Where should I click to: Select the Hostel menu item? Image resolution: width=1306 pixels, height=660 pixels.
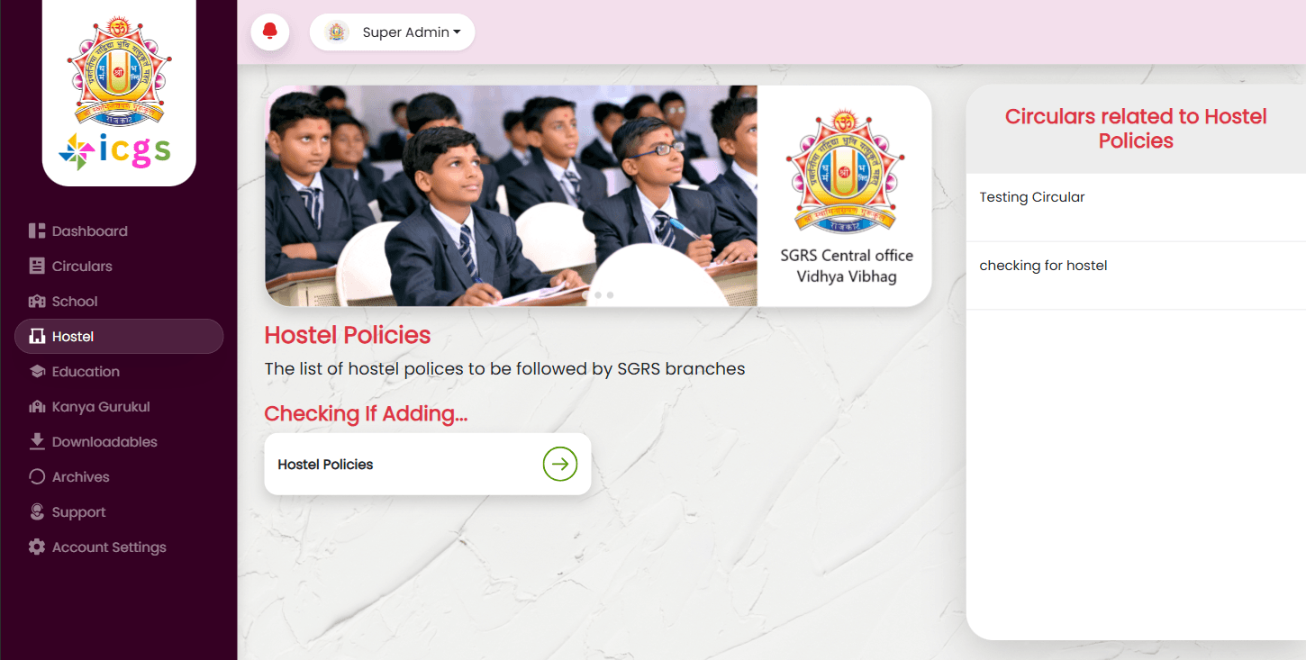(x=119, y=337)
